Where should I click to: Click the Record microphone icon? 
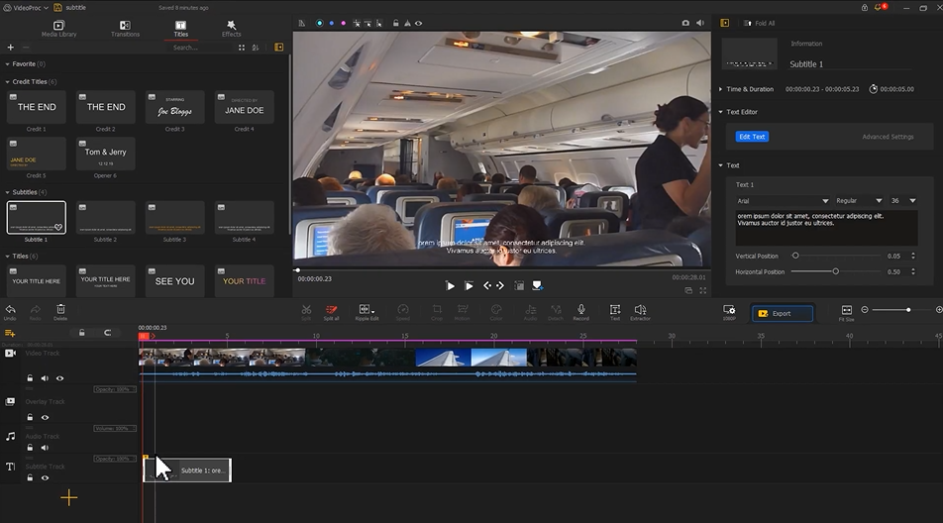pos(580,310)
